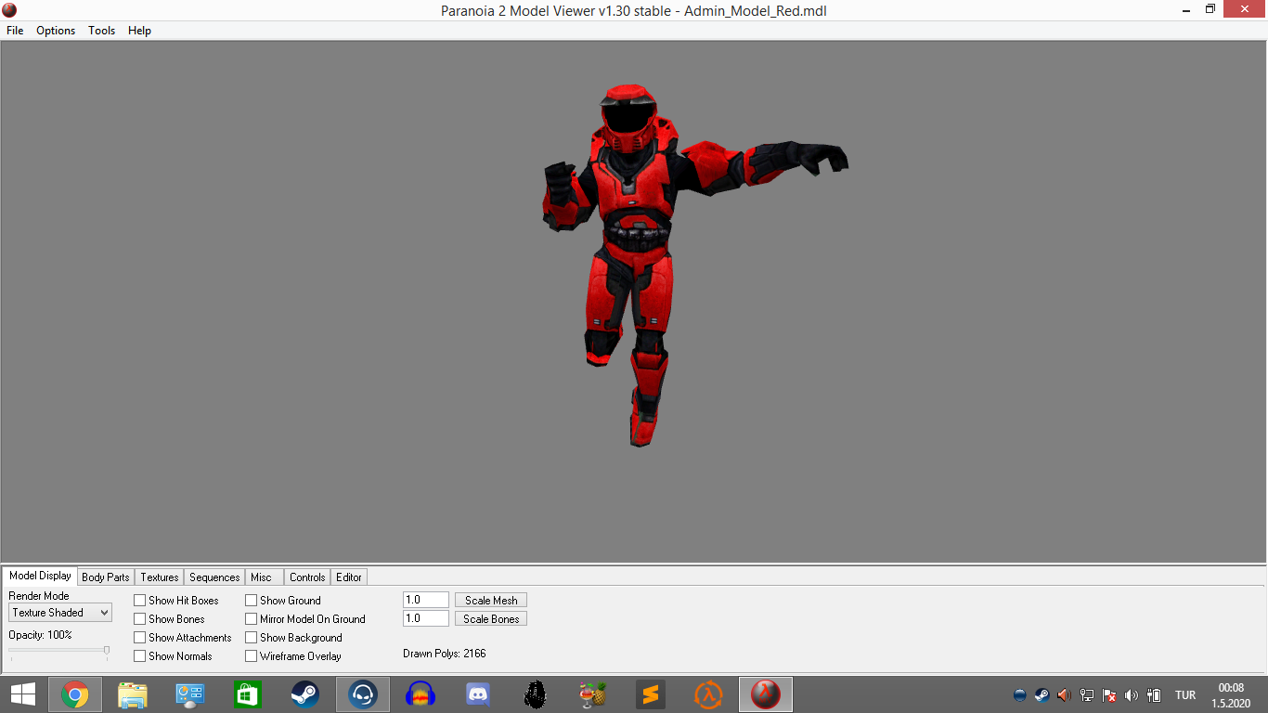
Task: Click the battery power tray icon
Action: (x=1154, y=695)
